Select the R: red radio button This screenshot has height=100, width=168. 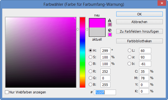click(x=90, y=71)
